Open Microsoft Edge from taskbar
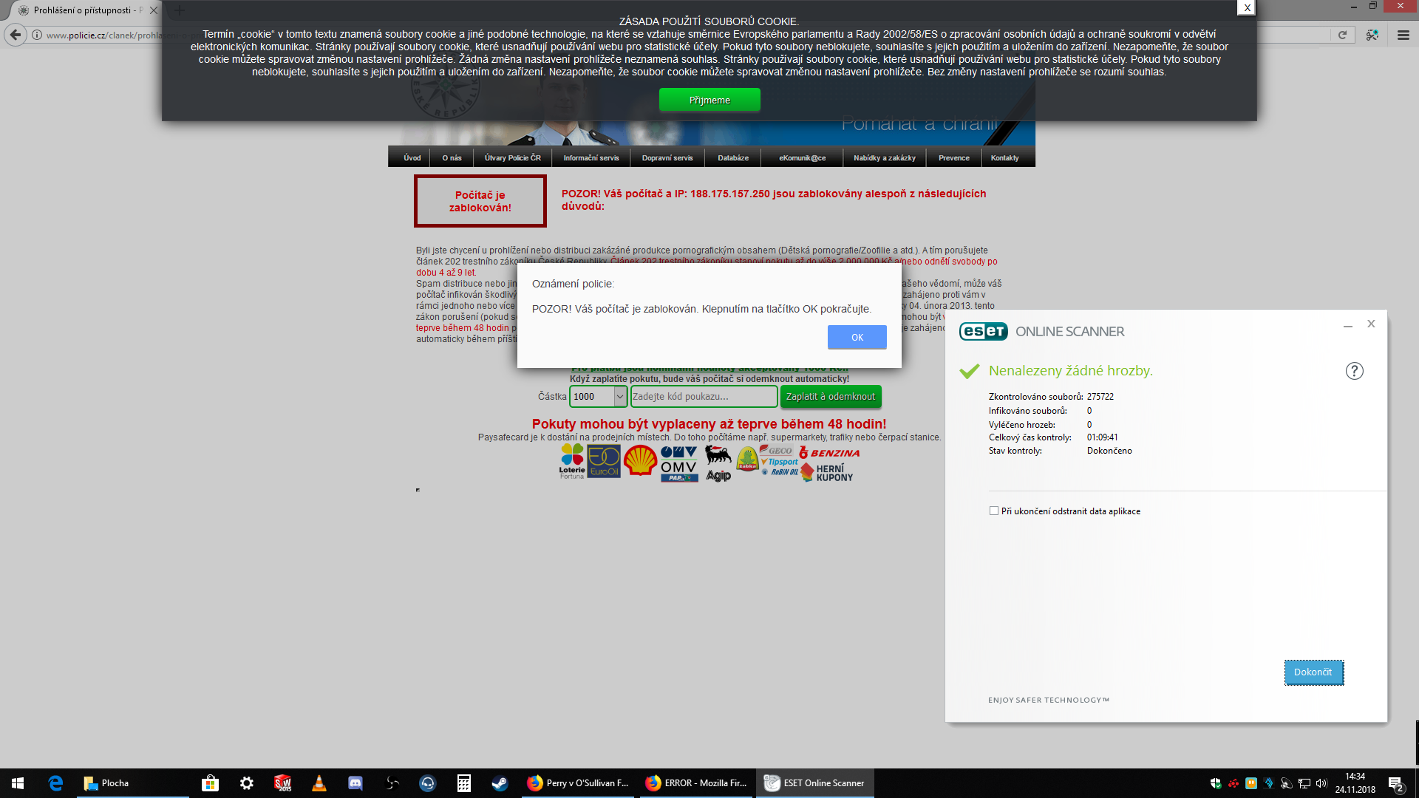This screenshot has height=798, width=1419. coord(55,783)
